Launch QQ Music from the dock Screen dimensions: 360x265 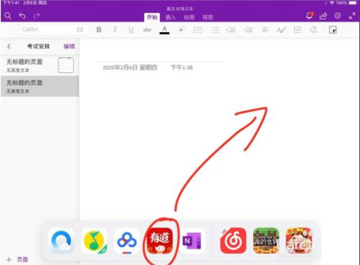coord(94,242)
